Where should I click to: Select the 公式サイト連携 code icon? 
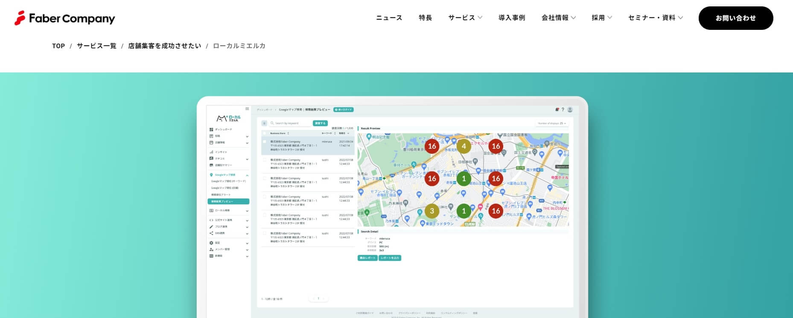[x=211, y=220]
